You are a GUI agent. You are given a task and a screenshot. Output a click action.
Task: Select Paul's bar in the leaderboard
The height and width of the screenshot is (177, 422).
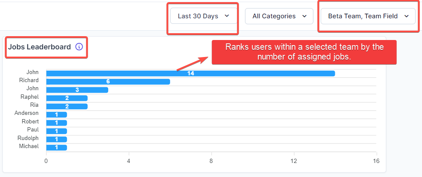point(56,131)
